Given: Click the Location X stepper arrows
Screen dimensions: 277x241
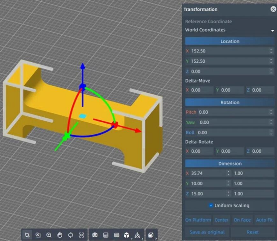Looking at the screenshot, I should [x=271, y=51].
